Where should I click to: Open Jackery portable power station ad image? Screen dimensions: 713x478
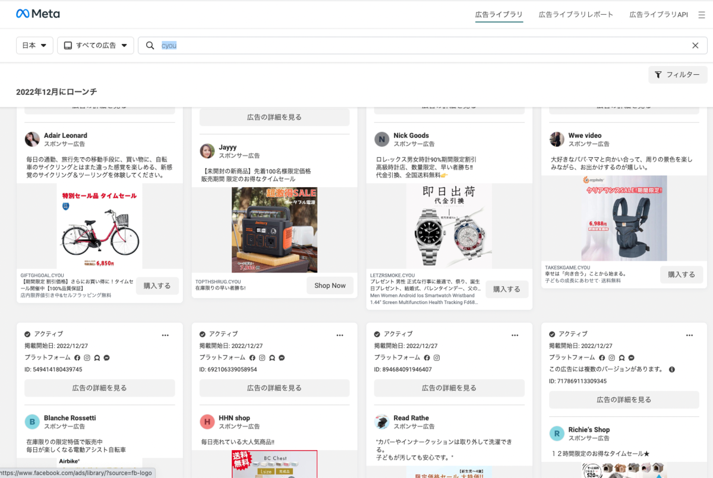click(275, 230)
